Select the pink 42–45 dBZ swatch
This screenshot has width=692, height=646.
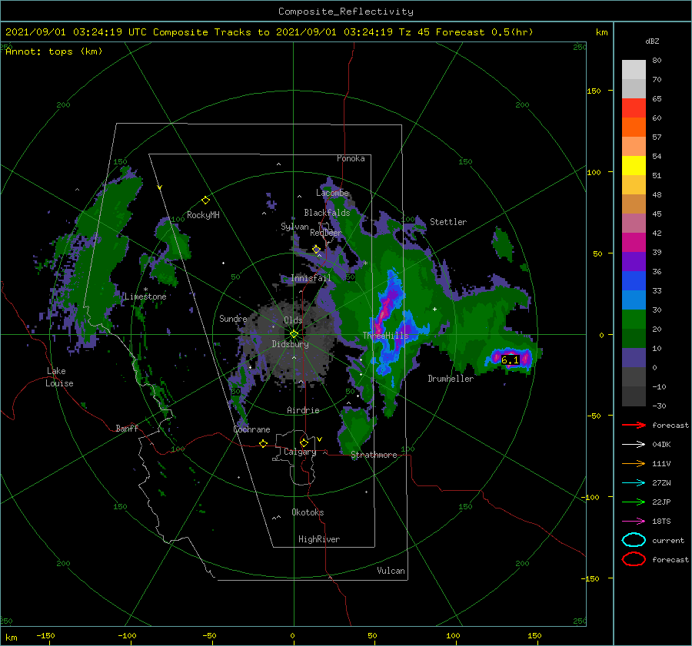(x=634, y=224)
